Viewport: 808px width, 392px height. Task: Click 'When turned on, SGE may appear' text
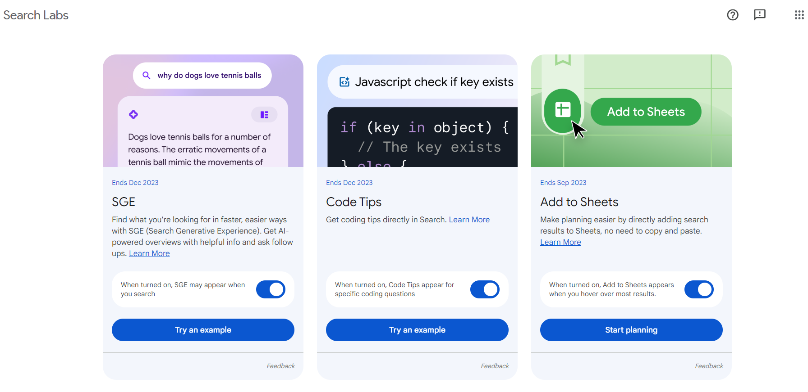[x=183, y=289]
